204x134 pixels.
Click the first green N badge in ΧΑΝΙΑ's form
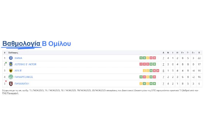click(x=141, y=58)
